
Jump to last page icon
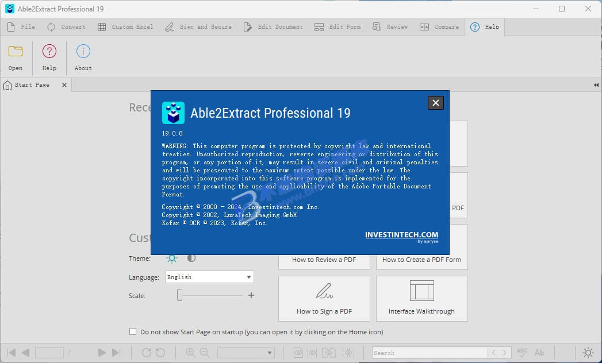[x=116, y=353]
